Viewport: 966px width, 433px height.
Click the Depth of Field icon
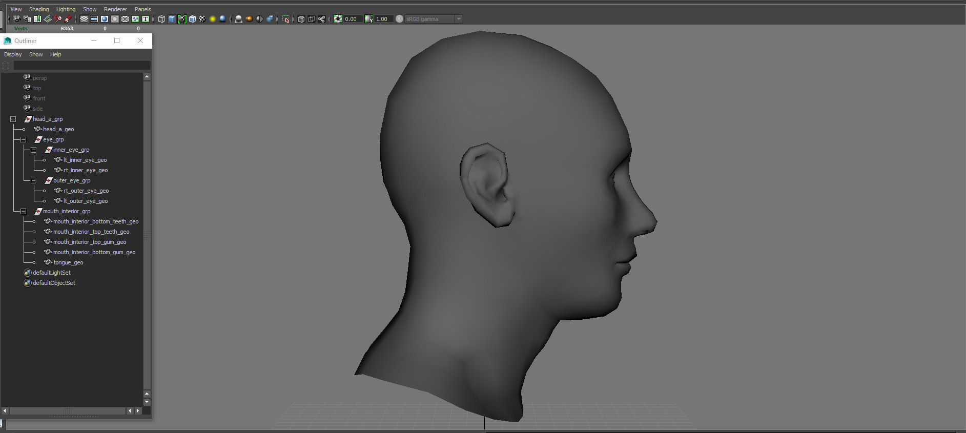[270, 19]
